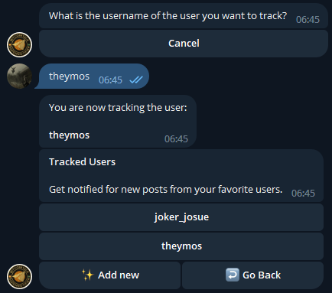The image size is (332, 293).
Task: Open bot avatar beside Cancel button
Action: [19, 44]
